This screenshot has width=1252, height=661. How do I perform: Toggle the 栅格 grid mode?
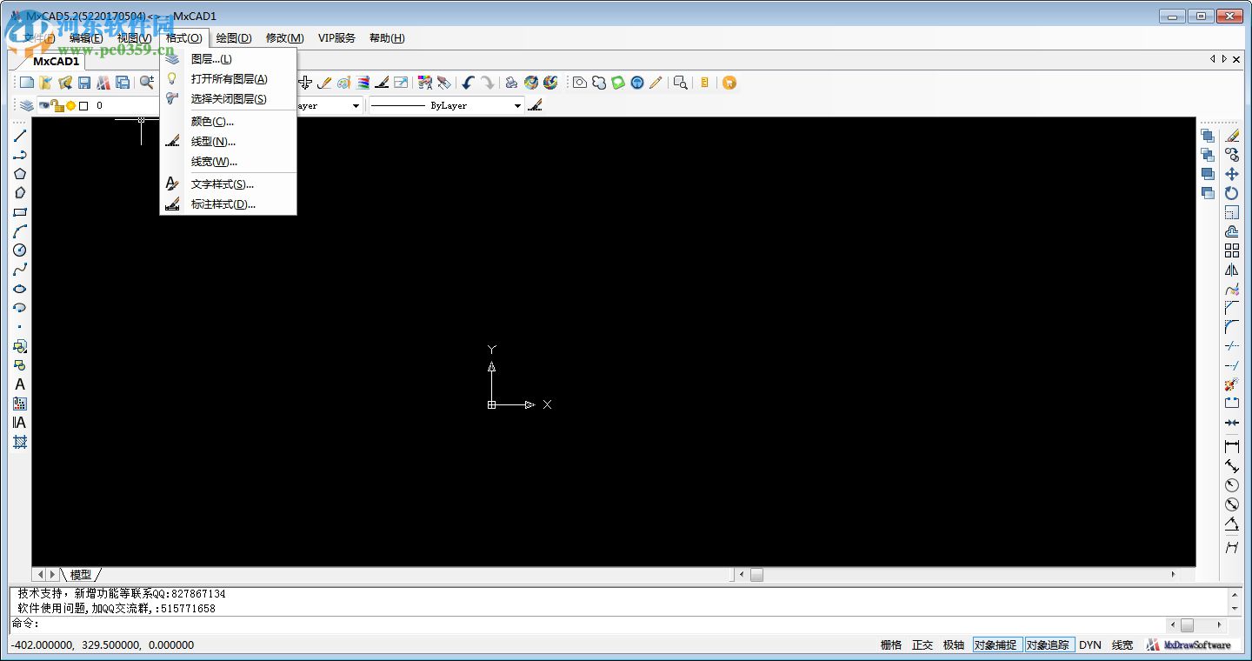click(x=891, y=645)
